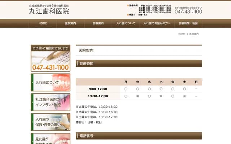
Task: Click the 丸江歯科医院 site logo
Action: coord(49,11)
